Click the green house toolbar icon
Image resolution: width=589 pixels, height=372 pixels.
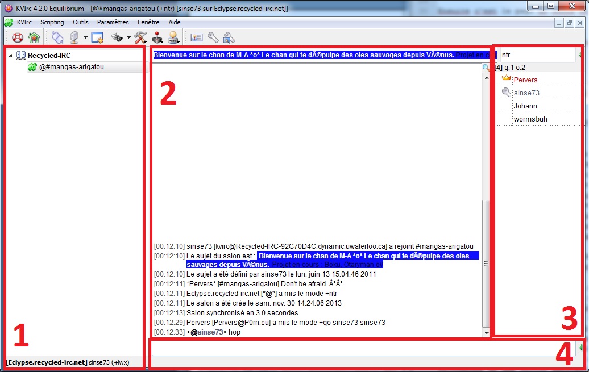pyautogui.click(x=34, y=38)
